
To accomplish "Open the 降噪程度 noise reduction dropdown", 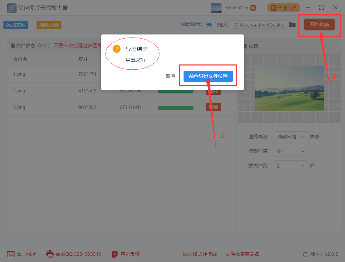I will pos(291,151).
